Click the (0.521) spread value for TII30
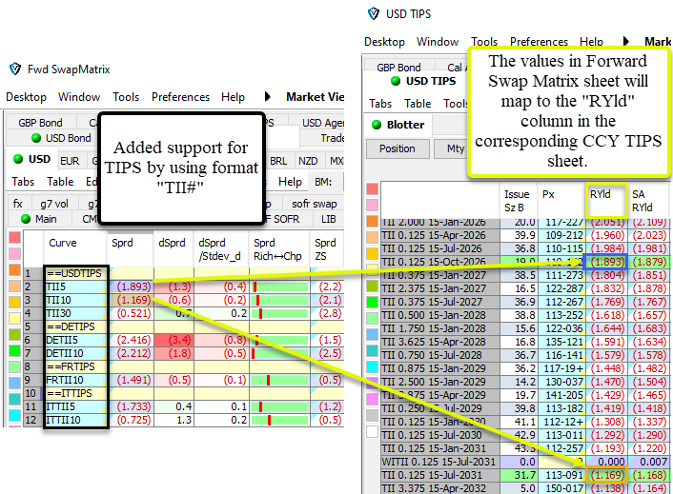The image size is (673, 494). pos(132,313)
